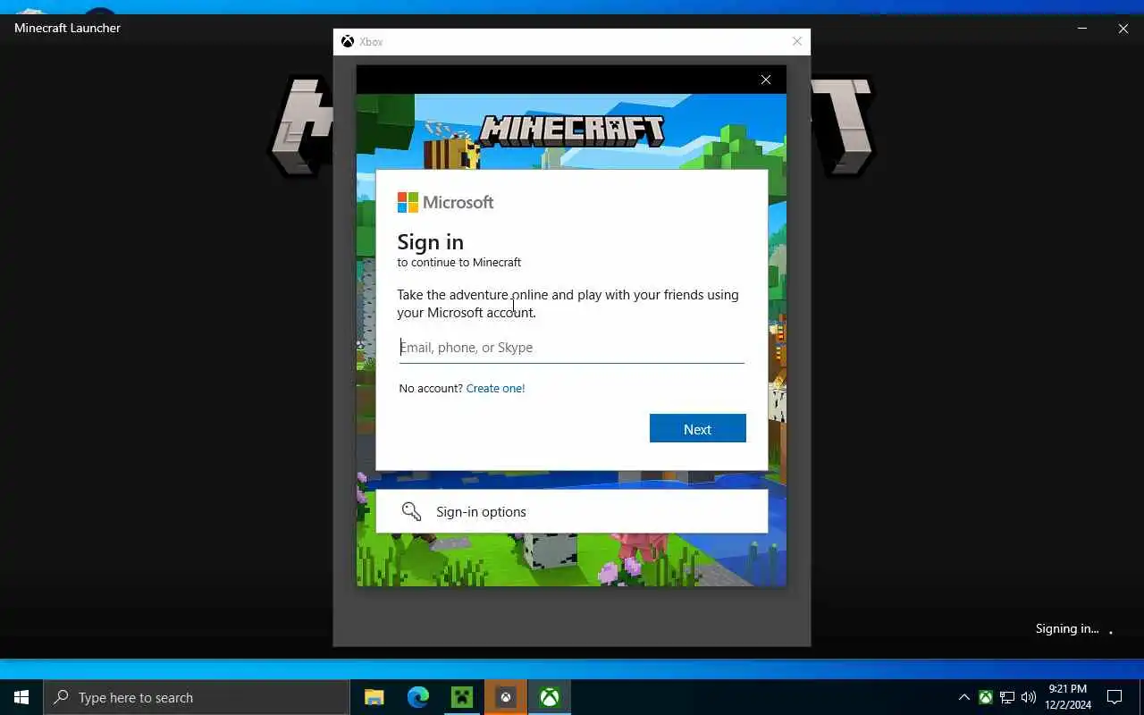The width and height of the screenshot is (1144, 715).
Task: Click 'to continue to Minecraft' text
Action: pyautogui.click(x=458, y=263)
